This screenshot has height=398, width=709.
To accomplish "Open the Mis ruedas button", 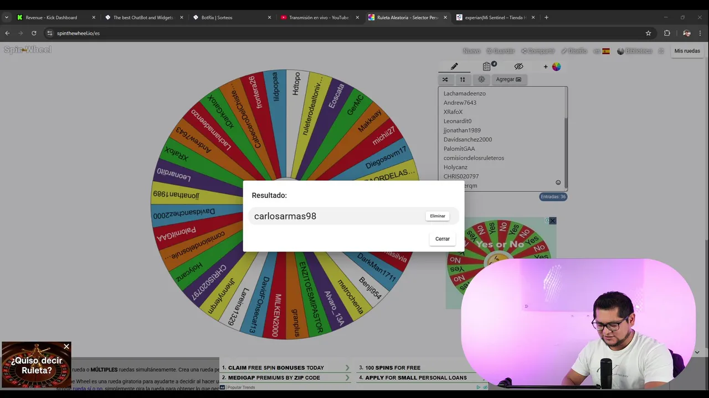I will [687, 51].
